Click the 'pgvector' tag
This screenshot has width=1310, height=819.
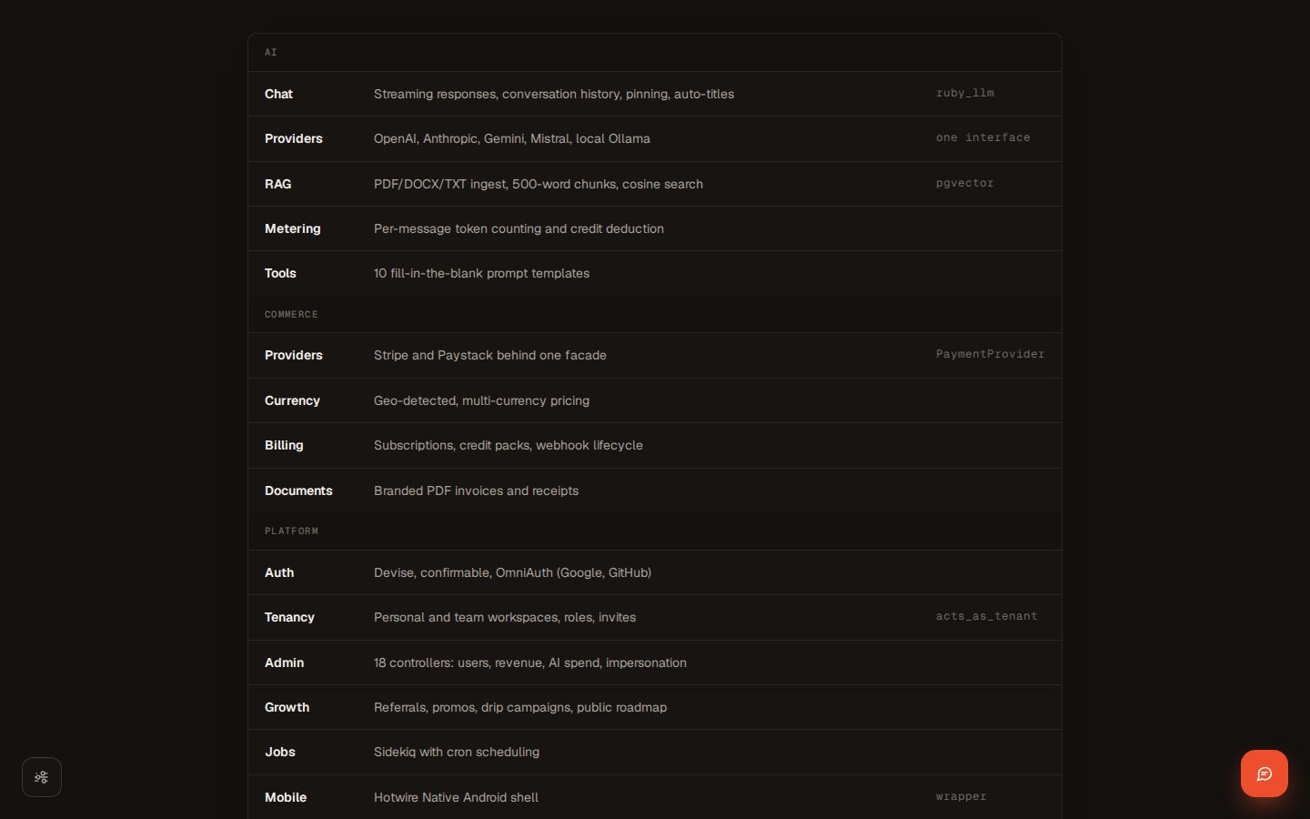(964, 183)
